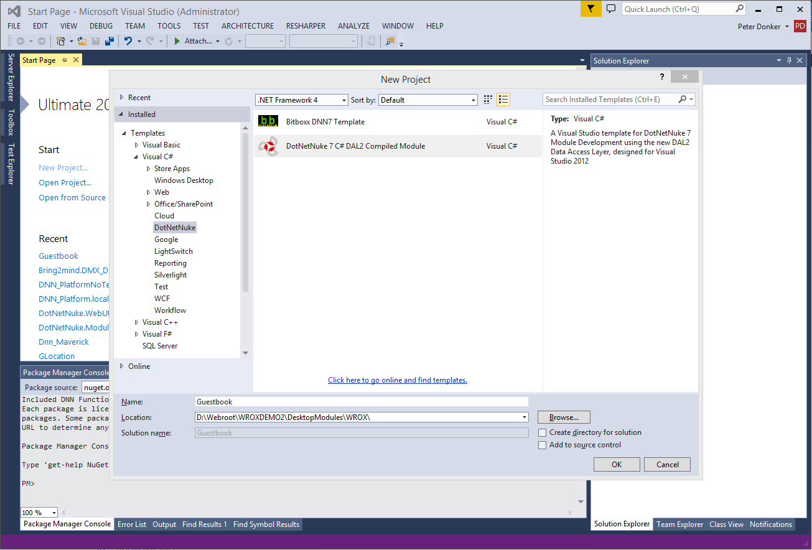Click the Refresh browser icon in the toolbar
This screenshot has height=550, width=812.
[x=229, y=41]
